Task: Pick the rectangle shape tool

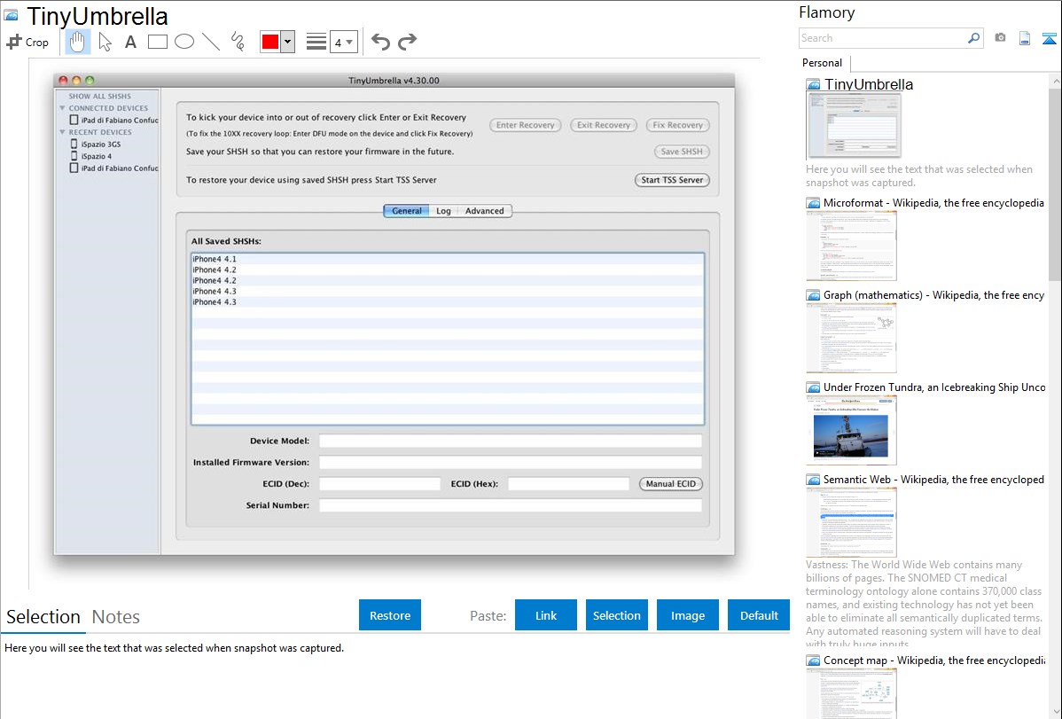Action: point(157,42)
